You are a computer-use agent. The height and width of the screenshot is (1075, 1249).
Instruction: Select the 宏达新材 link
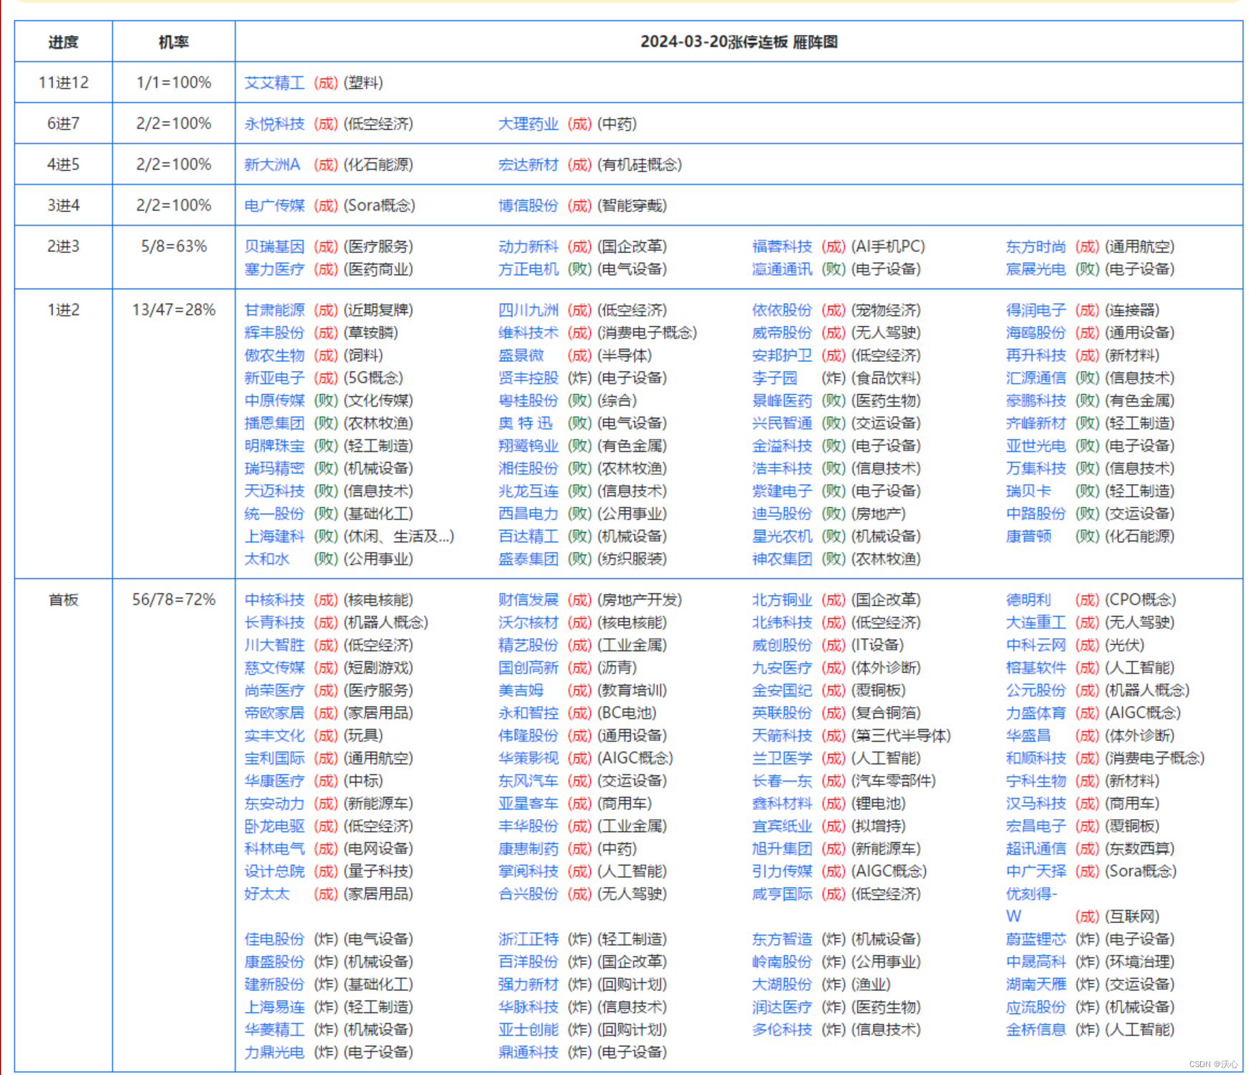528,164
